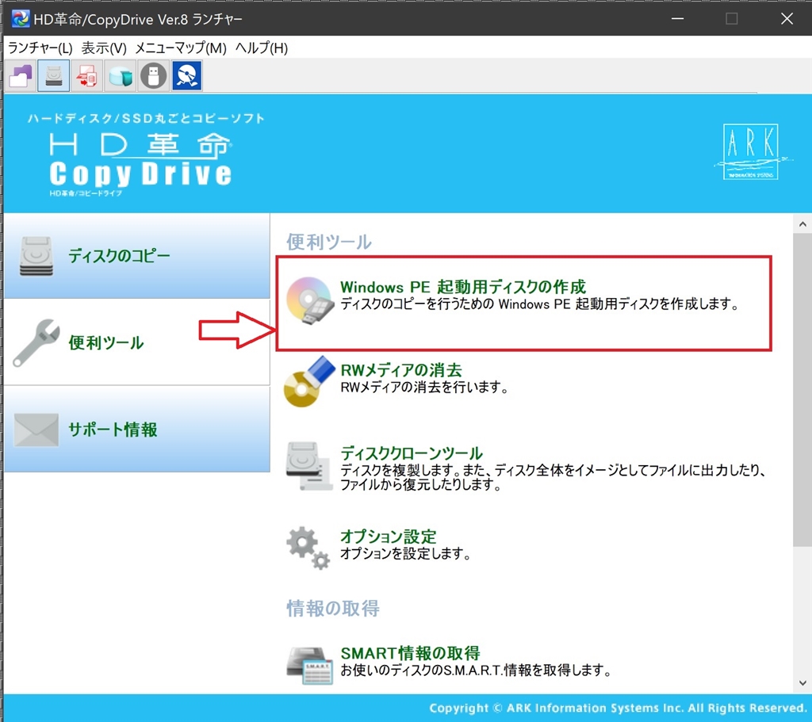Open the ディスククローンツール link
The width and height of the screenshot is (812, 722).
tap(412, 453)
